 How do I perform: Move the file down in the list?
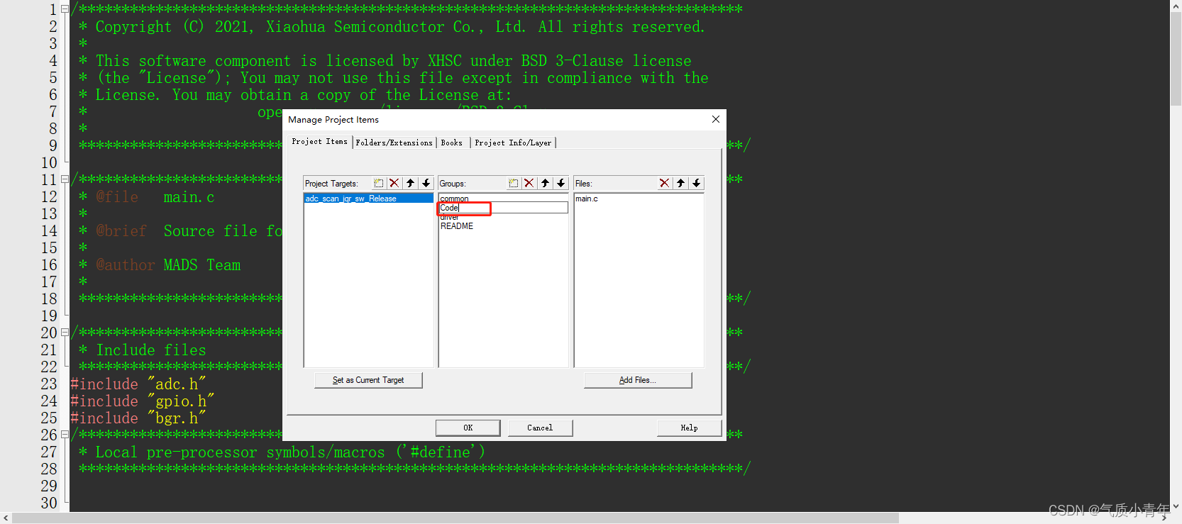[697, 183]
